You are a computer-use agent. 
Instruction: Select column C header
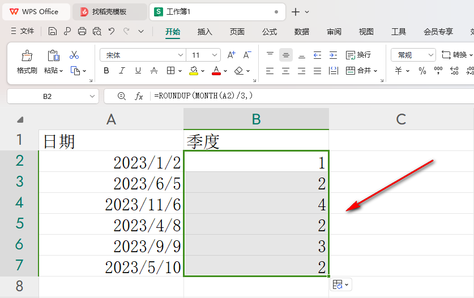401,119
